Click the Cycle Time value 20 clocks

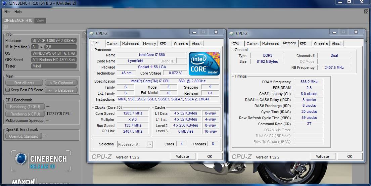[x=309, y=112]
